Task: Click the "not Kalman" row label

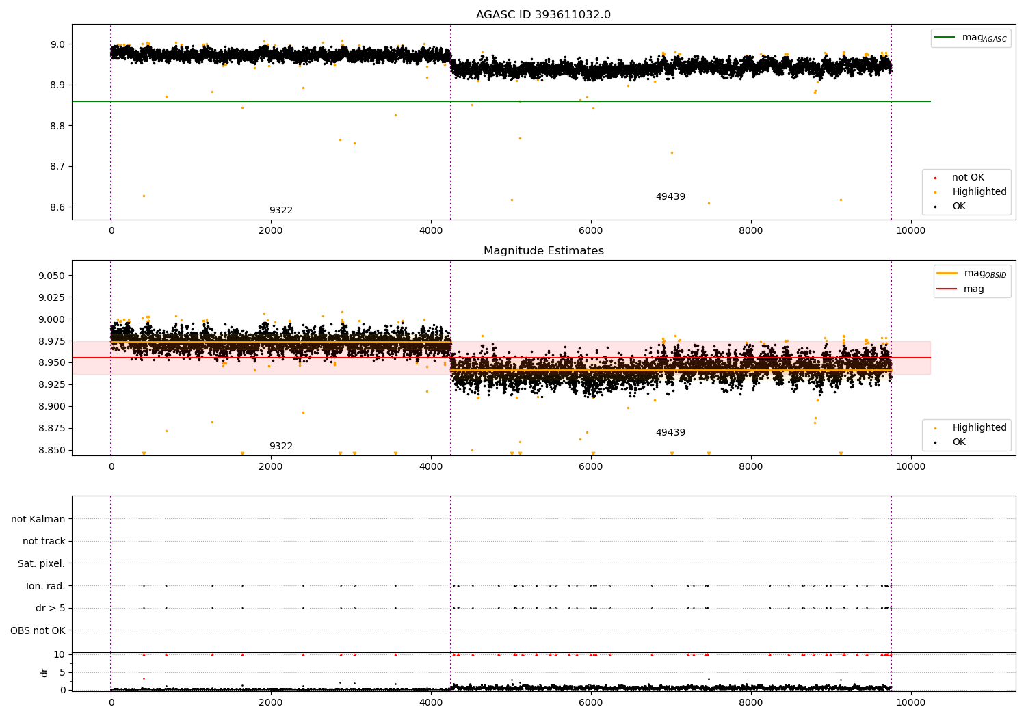Action: (38, 520)
